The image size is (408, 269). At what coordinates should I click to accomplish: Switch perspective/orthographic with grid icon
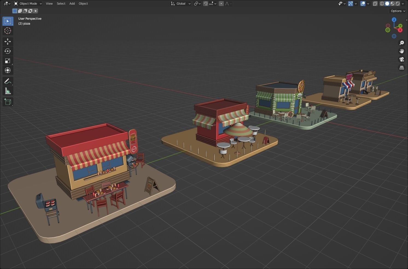[402, 68]
